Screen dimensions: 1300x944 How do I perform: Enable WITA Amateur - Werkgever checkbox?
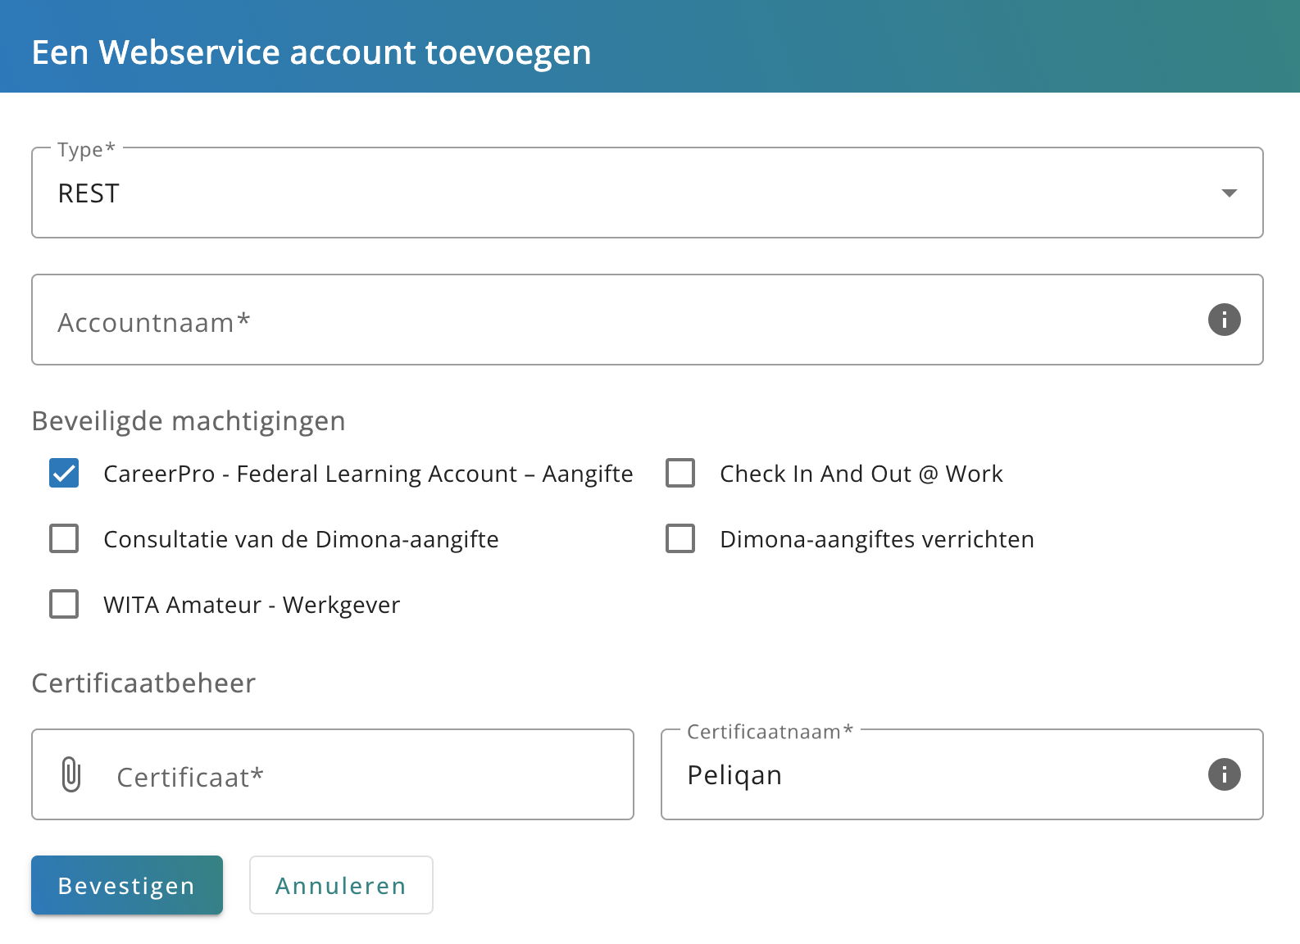(x=64, y=604)
